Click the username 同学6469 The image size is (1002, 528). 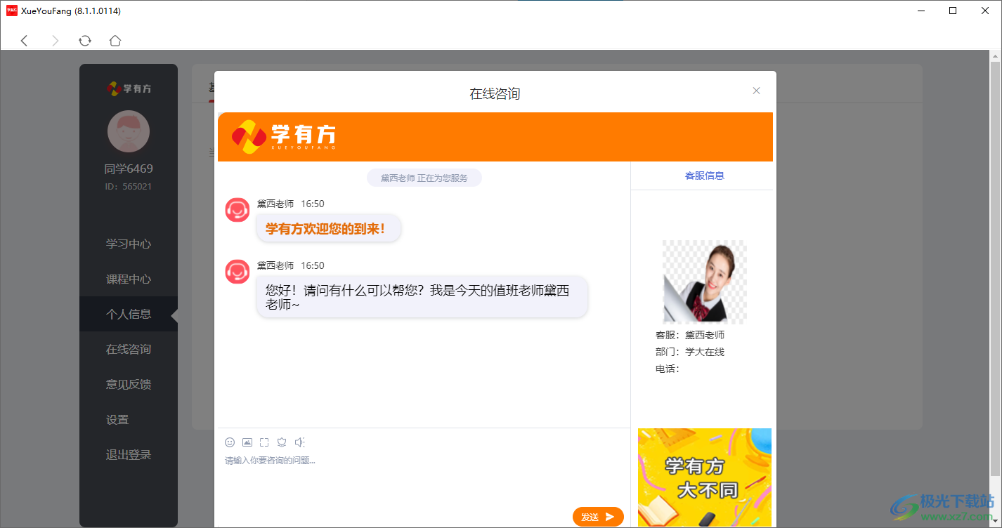pos(129,169)
